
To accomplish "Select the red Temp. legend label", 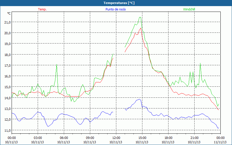I will pyautogui.click(x=42, y=9).
